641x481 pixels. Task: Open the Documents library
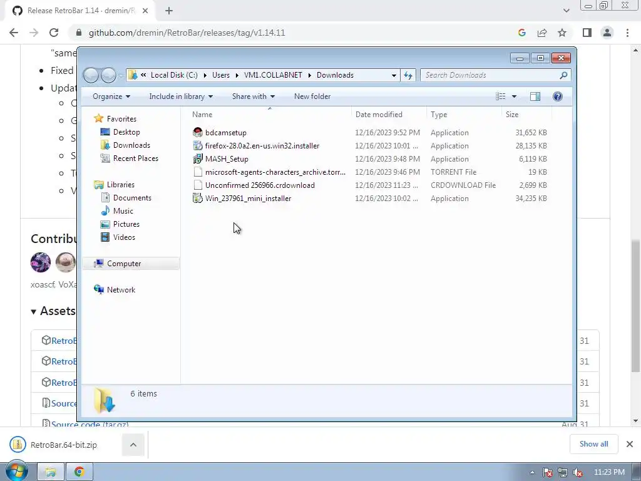click(132, 198)
